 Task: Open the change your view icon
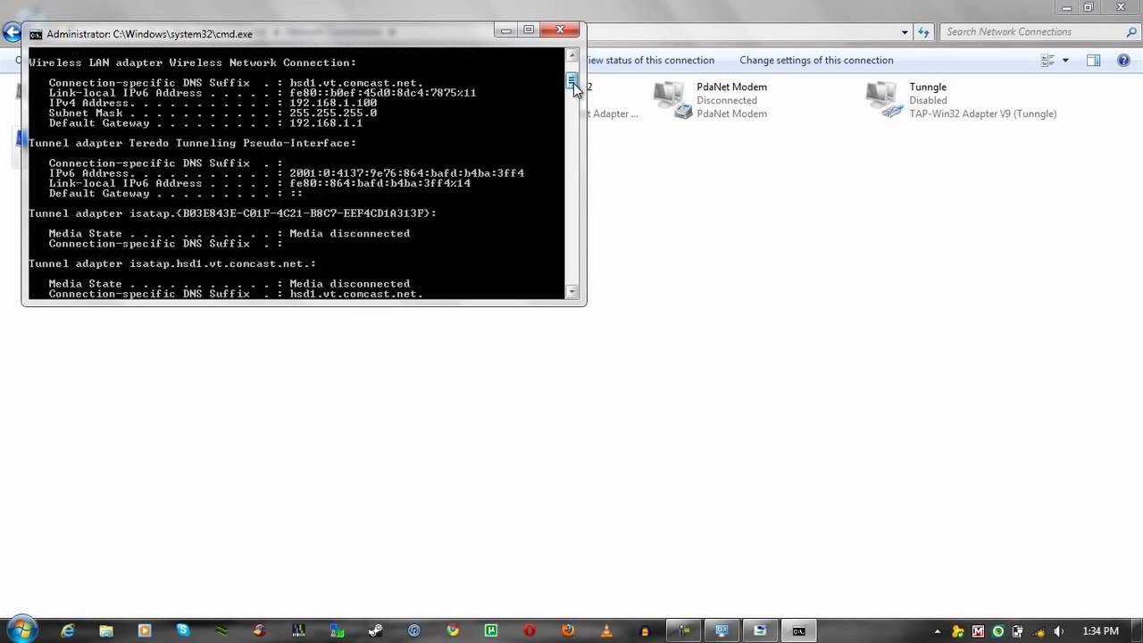[1048, 60]
